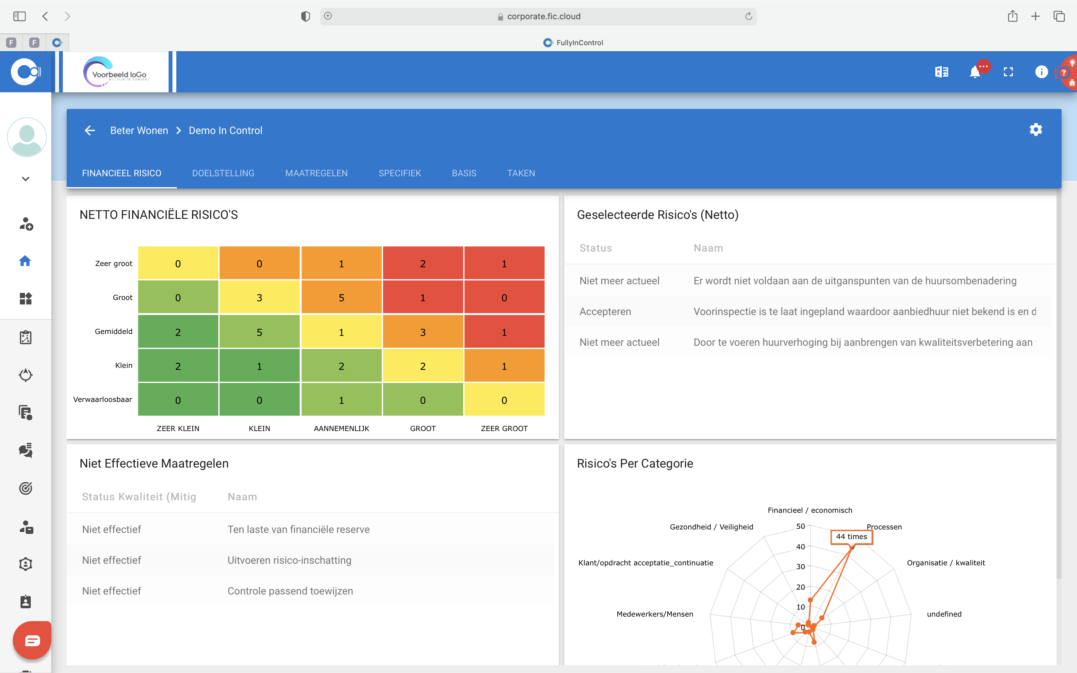Select Gemiddeld / GROOT cell with 3
This screenshot has width=1077, height=673.
[423, 332]
